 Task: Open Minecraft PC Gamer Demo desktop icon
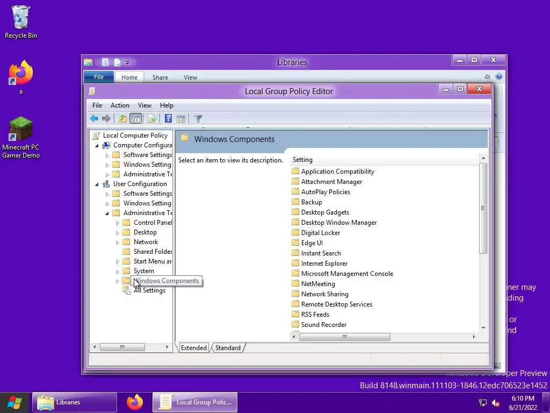(x=21, y=138)
